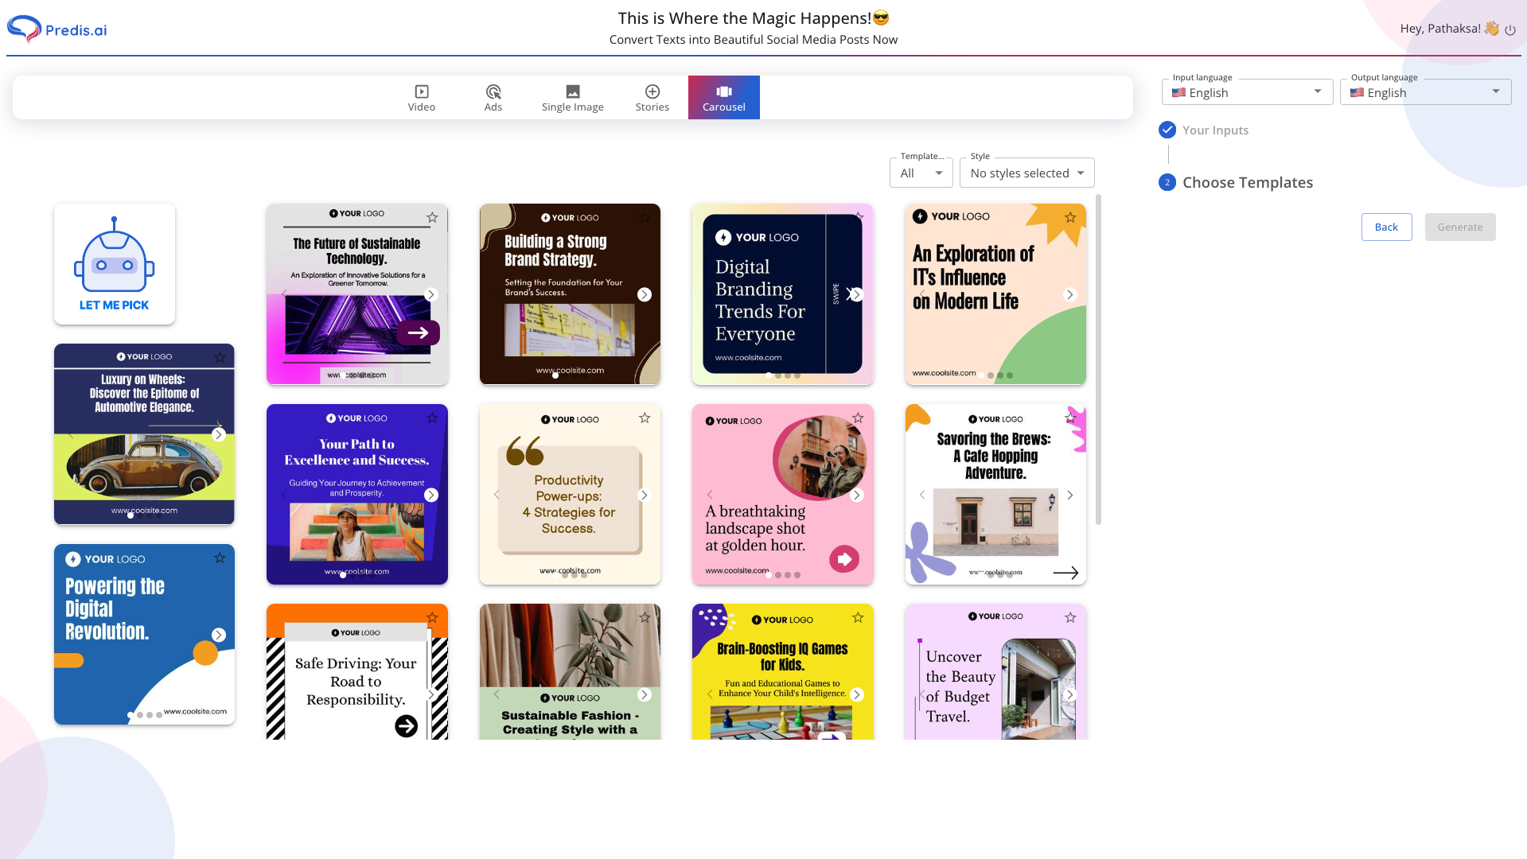Click pink arrow on breathtaking landscape template
This screenshot has width=1527, height=859.
843,559
